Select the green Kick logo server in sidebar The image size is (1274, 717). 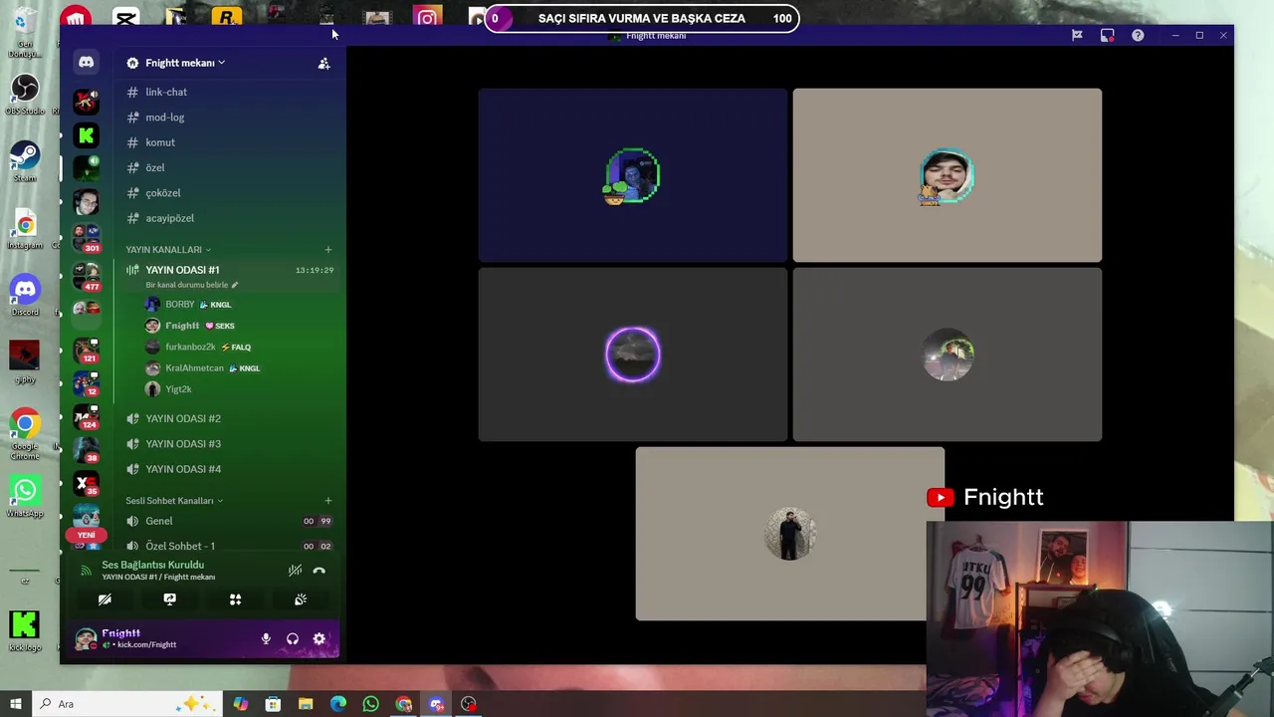pyautogui.click(x=87, y=135)
